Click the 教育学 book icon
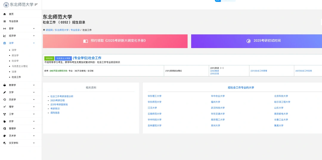The width and height of the screenshot is (322, 160). (x=4, y=85)
